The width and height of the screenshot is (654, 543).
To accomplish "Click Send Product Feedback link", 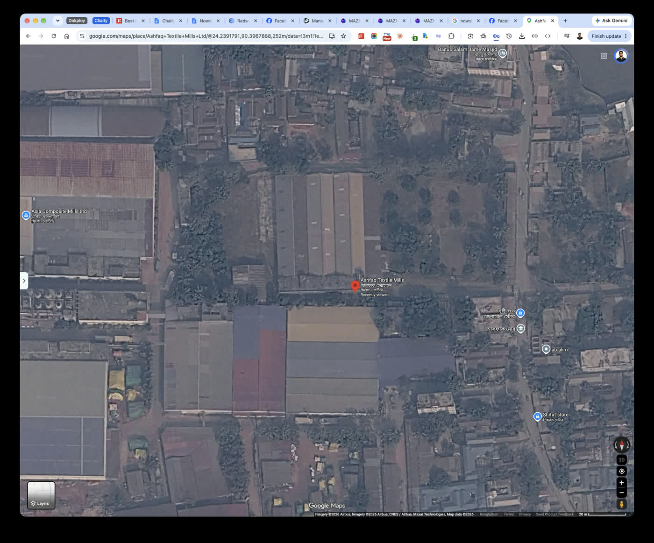I will 554,514.
